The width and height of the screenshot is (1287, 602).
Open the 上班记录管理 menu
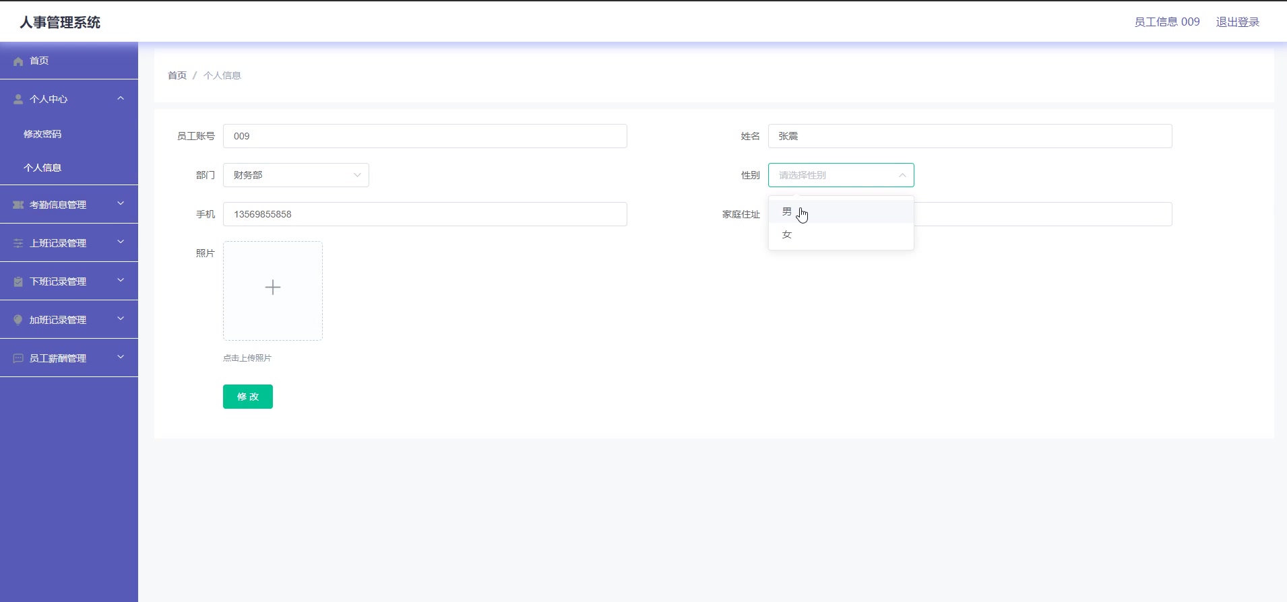click(69, 243)
